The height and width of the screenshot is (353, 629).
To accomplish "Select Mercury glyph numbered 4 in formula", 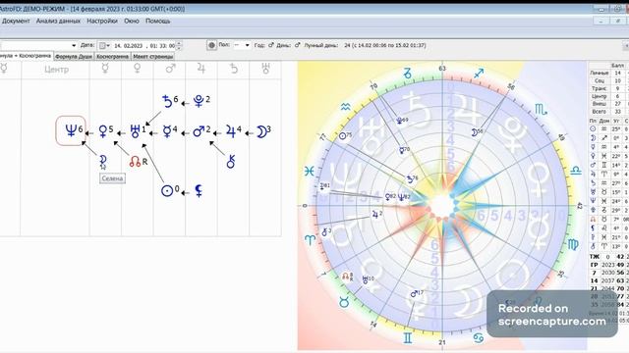I will click(x=167, y=131).
